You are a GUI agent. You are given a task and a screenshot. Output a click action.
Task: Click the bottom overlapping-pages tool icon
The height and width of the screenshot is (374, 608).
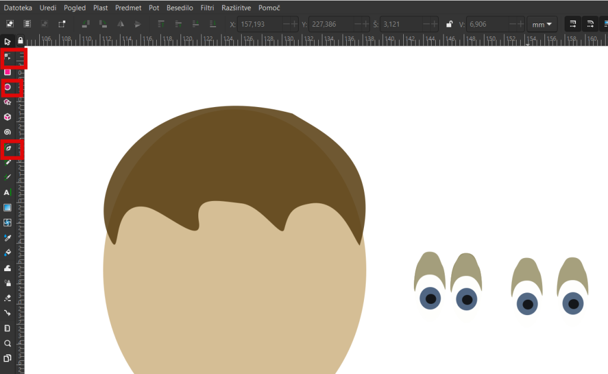(x=7, y=358)
